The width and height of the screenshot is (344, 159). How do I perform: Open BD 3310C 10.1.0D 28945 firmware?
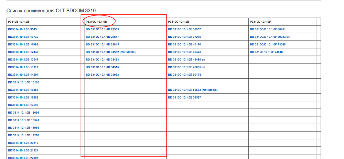102,45
